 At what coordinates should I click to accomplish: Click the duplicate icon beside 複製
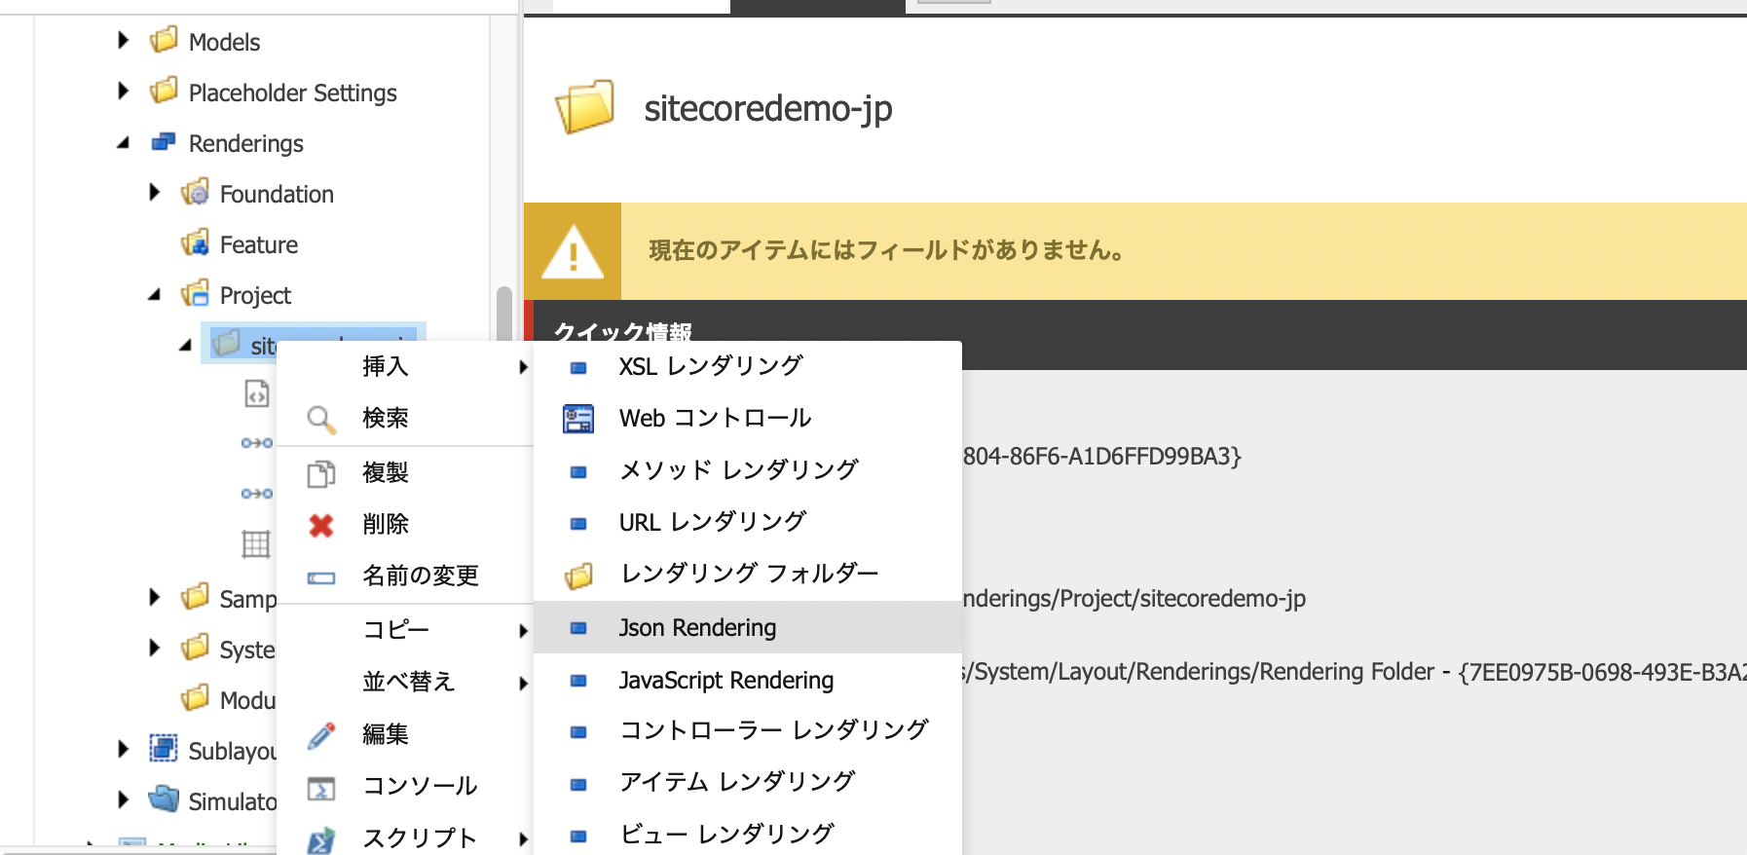[321, 473]
